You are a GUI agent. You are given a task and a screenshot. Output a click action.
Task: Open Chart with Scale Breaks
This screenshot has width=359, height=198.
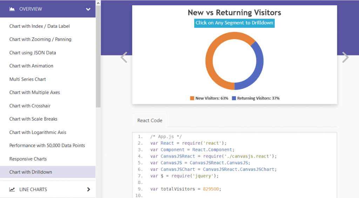click(x=33, y=119)
